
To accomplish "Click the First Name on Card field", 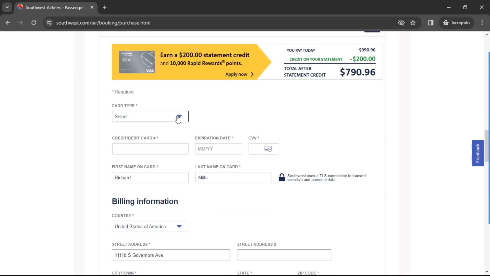I will 150,178.
